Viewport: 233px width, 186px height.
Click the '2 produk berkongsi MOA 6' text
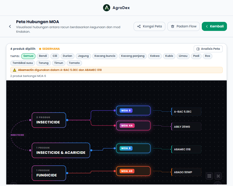click(x=28, y=76)
